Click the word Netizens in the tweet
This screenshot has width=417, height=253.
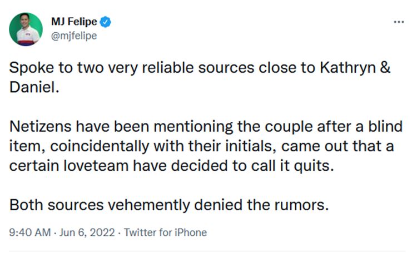click(41, 127)
